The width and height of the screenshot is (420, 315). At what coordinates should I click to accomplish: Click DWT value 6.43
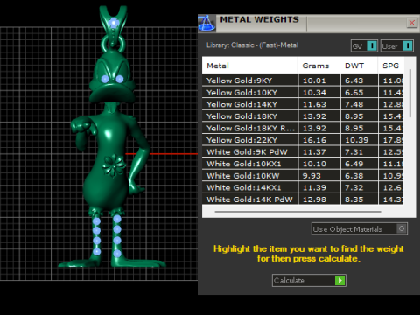click(x=354, y=80)
